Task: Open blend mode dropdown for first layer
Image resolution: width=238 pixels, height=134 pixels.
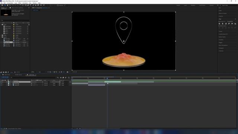Action: pyautogui.click(x=46, y=82)
